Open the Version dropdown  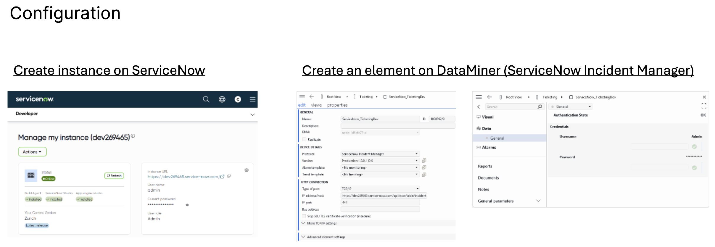[380, 161]
